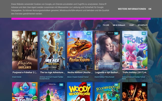The image size is (162, 101).
Task: Click HD badge on Ice Age poster
Action: 61,33
